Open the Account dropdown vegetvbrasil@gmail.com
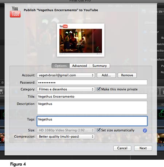The height and width of the screenshot is (167, 164). coord(66,75)
